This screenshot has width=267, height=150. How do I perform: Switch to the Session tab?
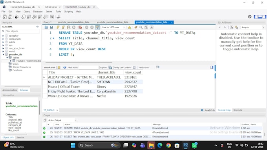tap(20, 137)
